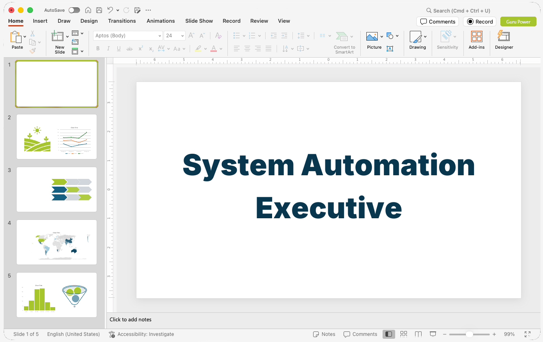Click the Save floppy disk icon

coord(99,10)
